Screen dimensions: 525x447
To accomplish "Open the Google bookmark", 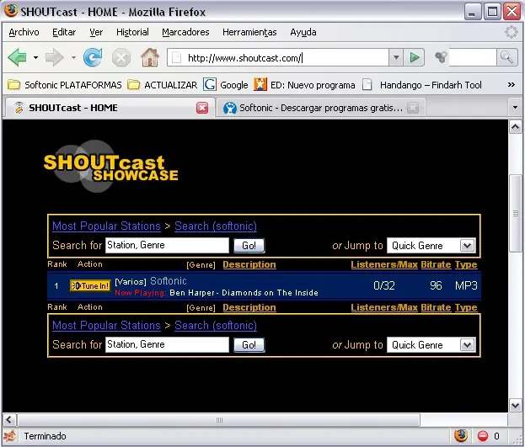I will (226, 85).
